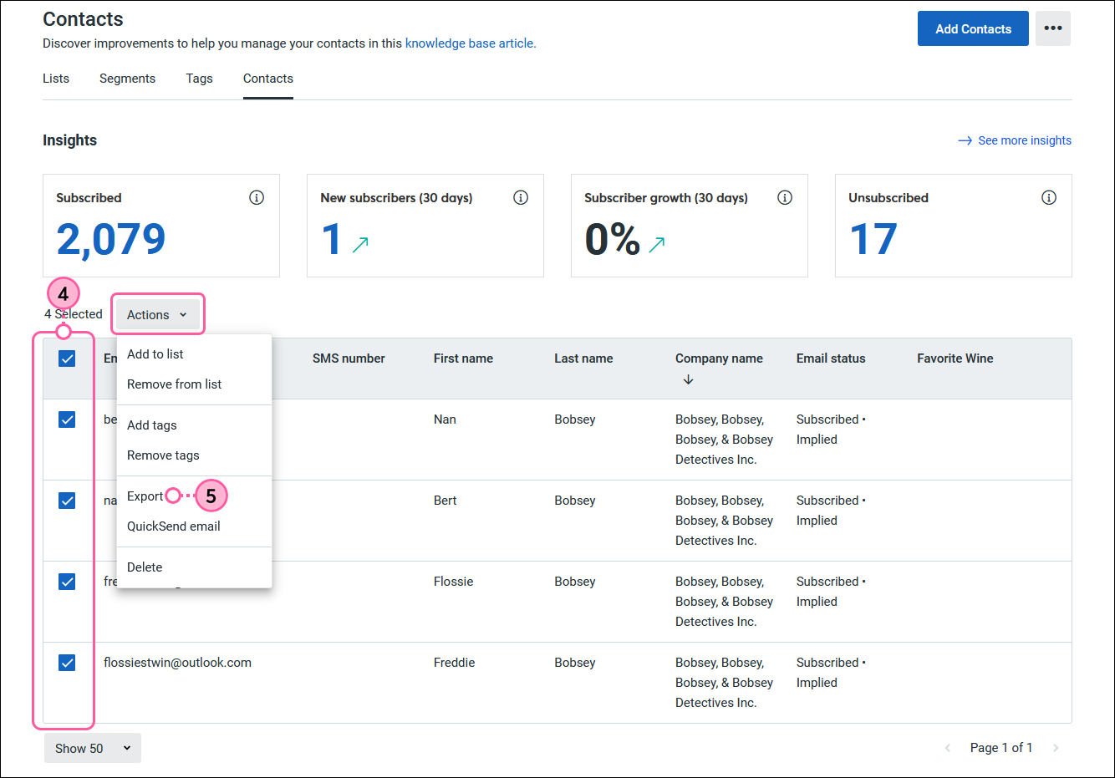
Task: Click first name Bert
Action: 445,501
